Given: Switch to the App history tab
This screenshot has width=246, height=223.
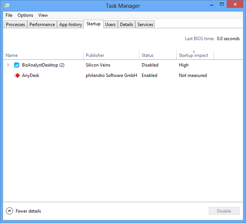Looking at the screenshot, I should (x=70, y=25).
